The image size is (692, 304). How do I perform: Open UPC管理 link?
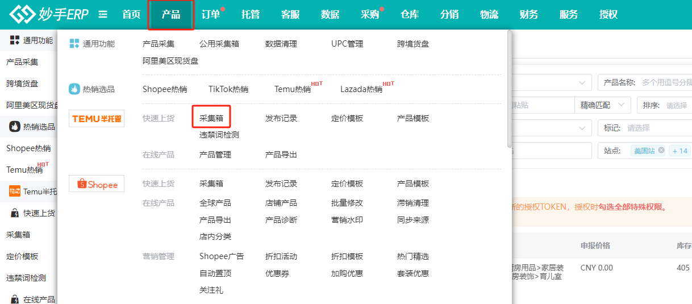pyautogui.click(x=347, y=44)
